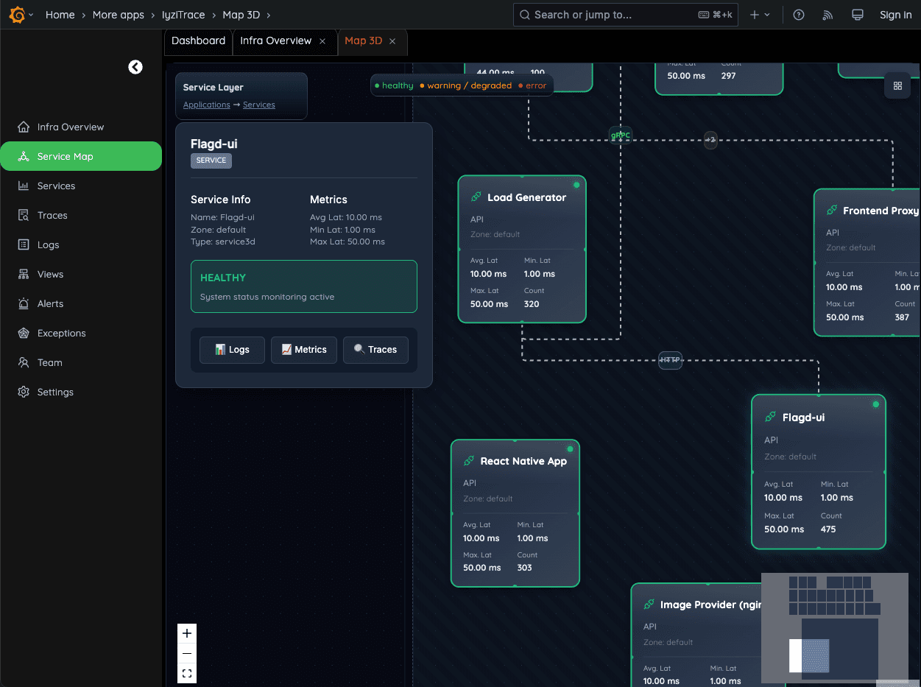Collapse the sidebar with the arrow button

point(135,67)
